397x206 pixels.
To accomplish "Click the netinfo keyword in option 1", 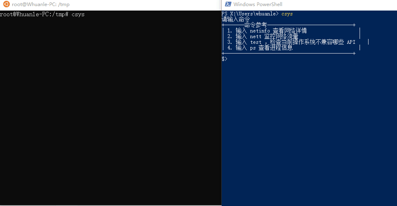I will (x=260, y=31).
